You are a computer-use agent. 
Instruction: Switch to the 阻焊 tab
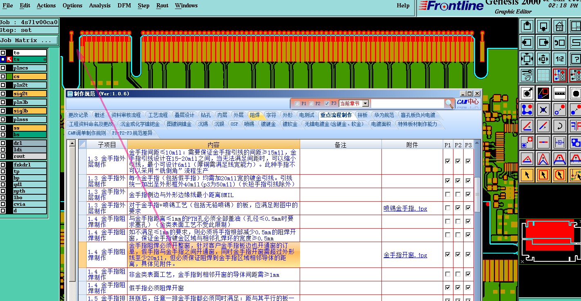[x=255, y=115]
